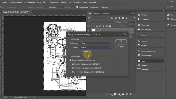Add layer style with fx icon
Screen dimensions: 176x99
point(111,94)
